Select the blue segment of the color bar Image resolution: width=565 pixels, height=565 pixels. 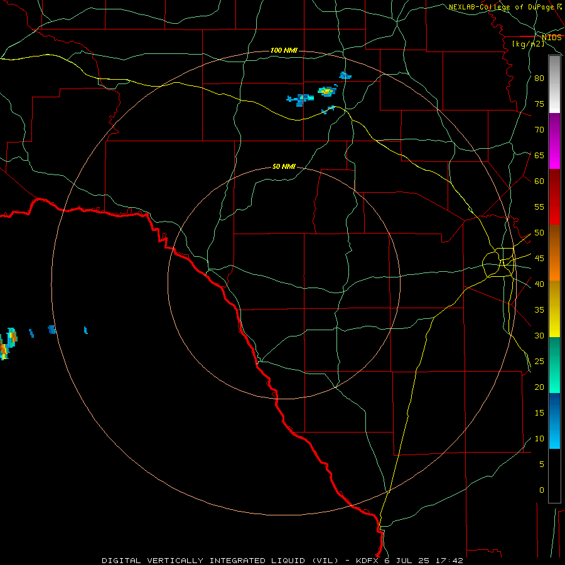point(554,421)
